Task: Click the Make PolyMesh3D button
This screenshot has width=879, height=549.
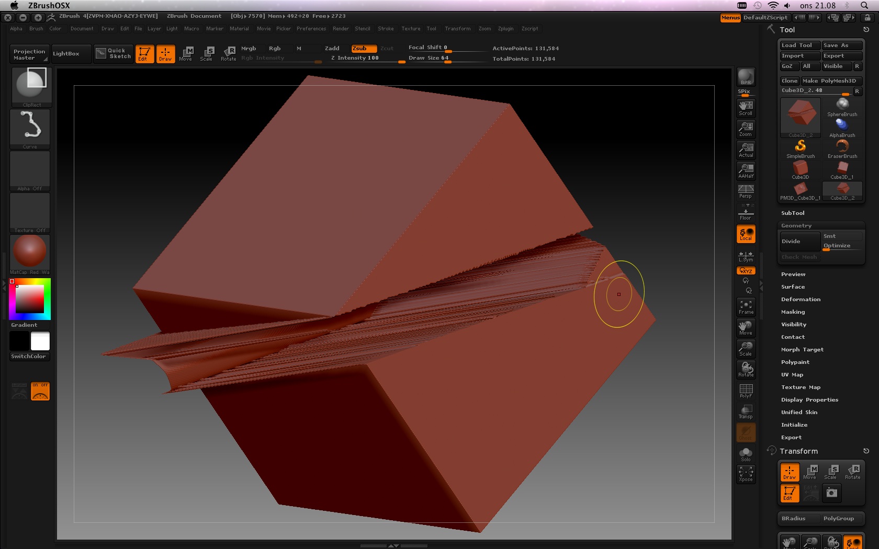Action: point(831,81)
